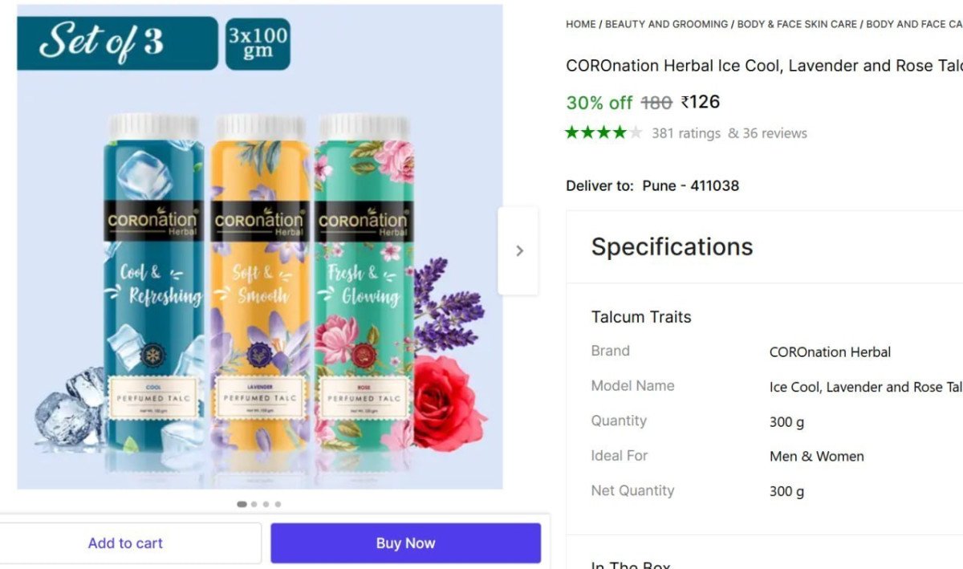Select the third carousel navigation dot
This screenshot has width=963, height=569.
tap(266, 504)
